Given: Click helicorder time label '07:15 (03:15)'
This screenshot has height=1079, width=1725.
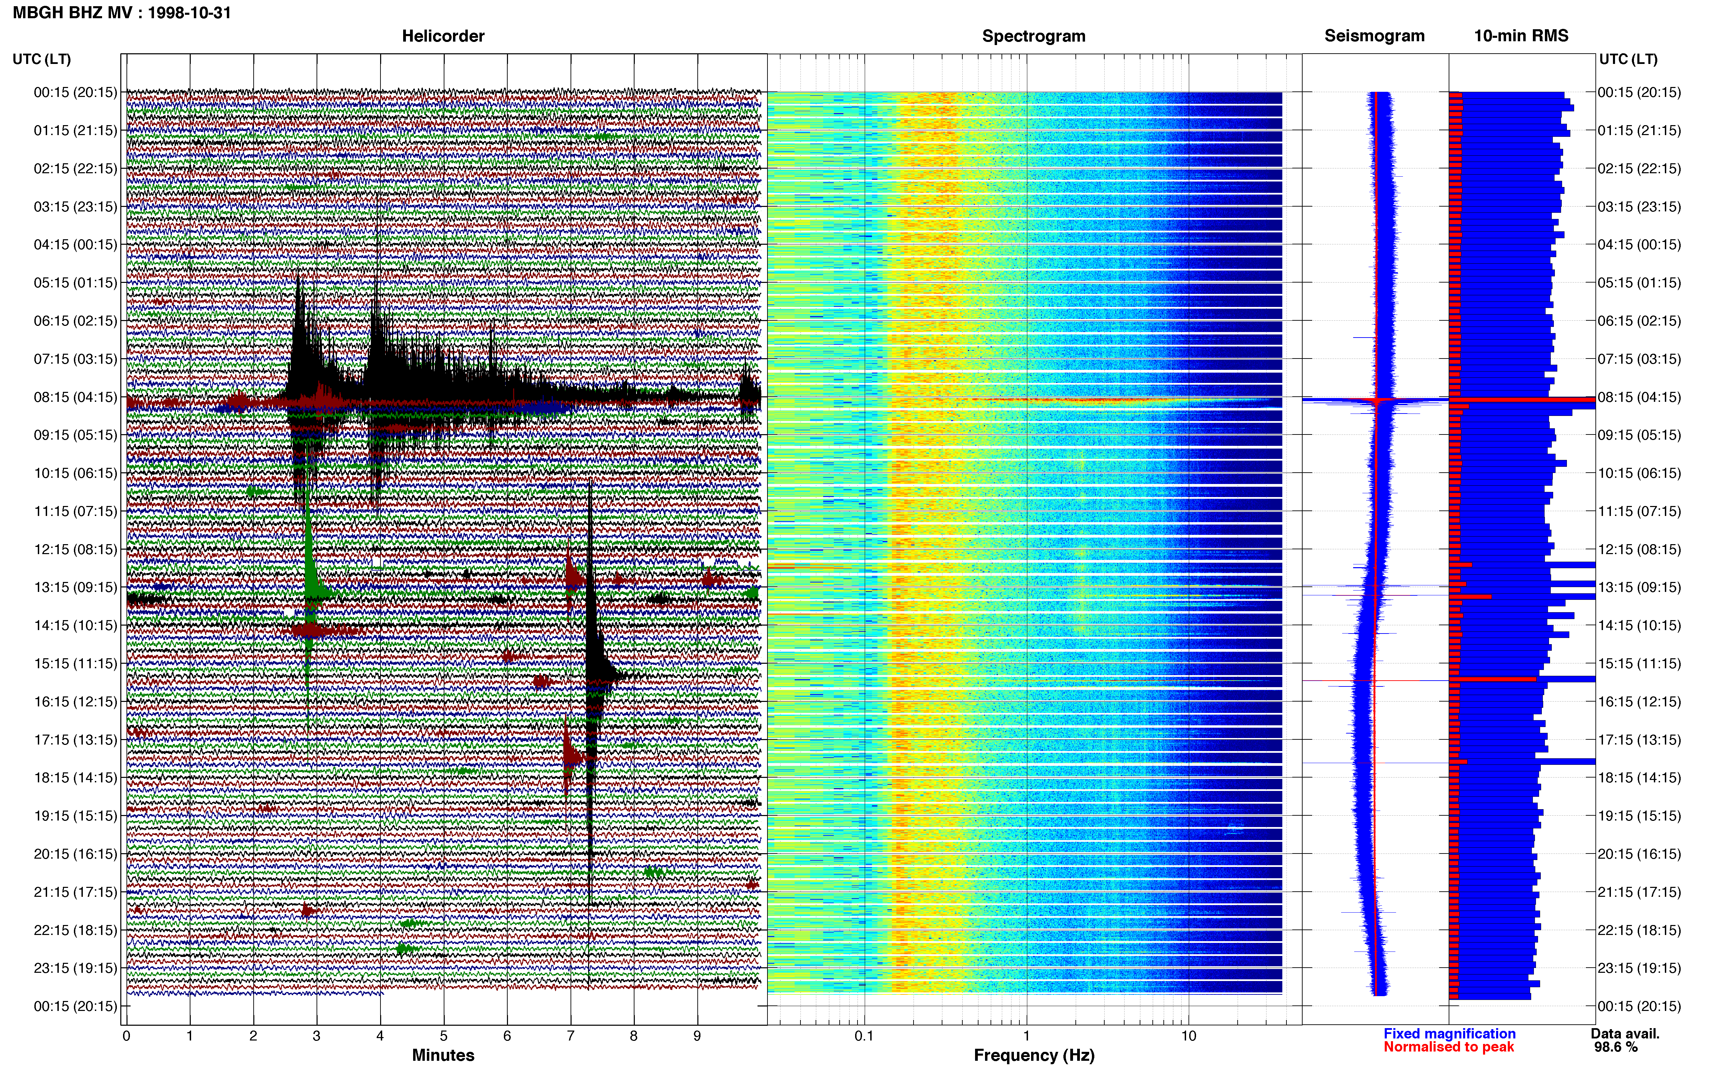Looking at the screenshot, I should point(76,359).
